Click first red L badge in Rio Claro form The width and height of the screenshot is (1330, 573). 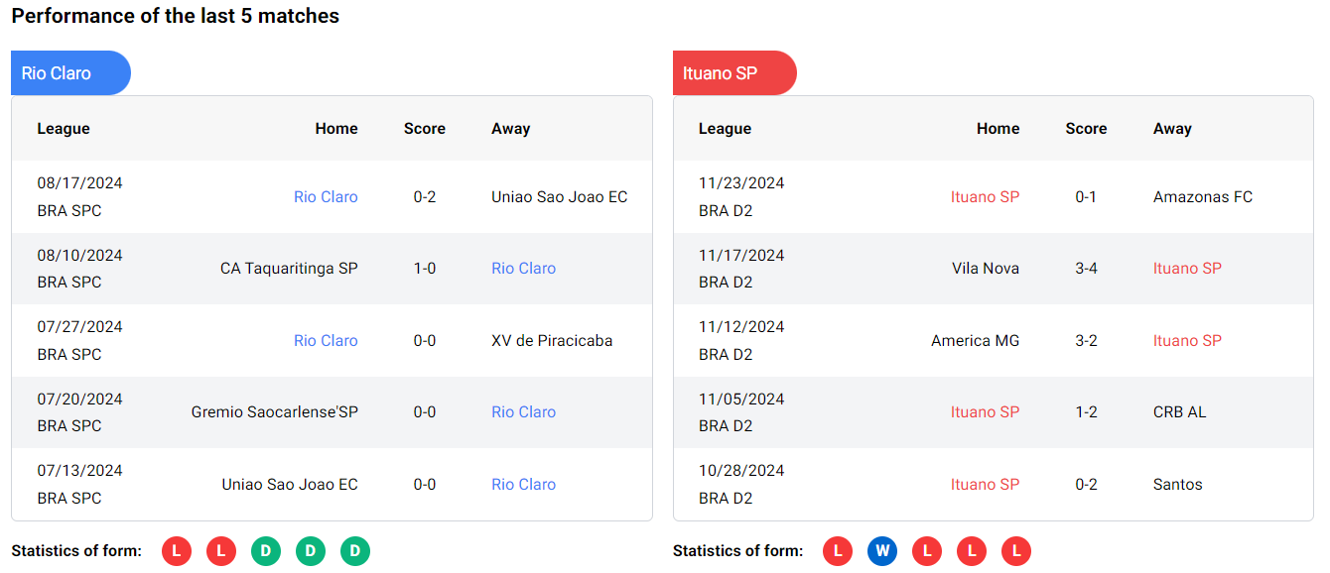click(x=177, y=551)
